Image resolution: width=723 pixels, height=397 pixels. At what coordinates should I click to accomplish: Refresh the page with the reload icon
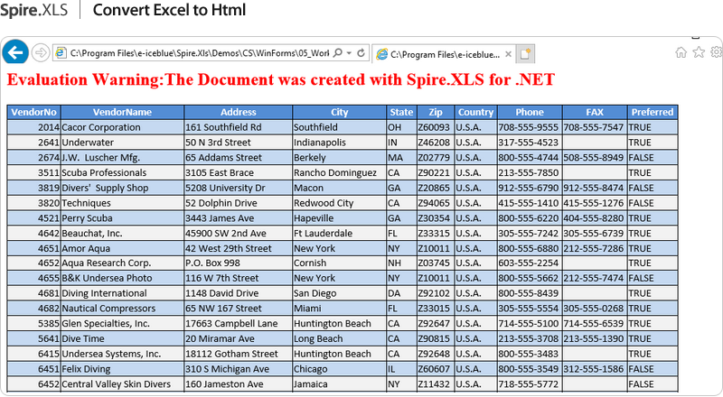click(361, 52)
